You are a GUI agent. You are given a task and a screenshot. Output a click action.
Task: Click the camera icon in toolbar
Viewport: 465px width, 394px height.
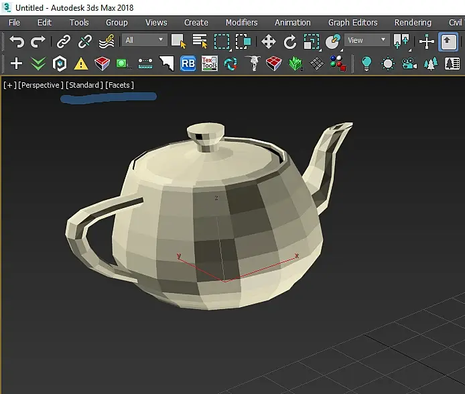[x=409, y=64]
